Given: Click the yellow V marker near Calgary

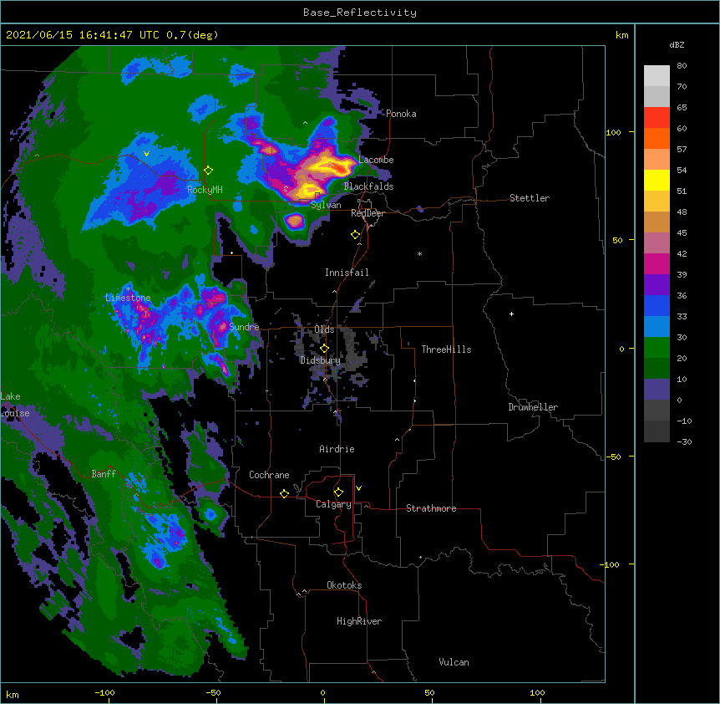Looking at the screenshot, I should (x=358, y=488).
